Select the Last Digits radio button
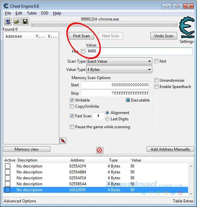Viewport: 197px width, 207px height. [107, 119]
